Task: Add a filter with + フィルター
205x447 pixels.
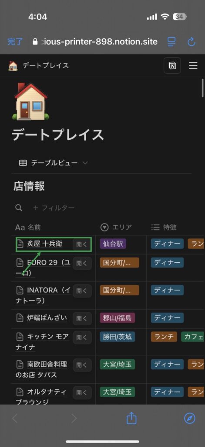Action: [54, 208]
